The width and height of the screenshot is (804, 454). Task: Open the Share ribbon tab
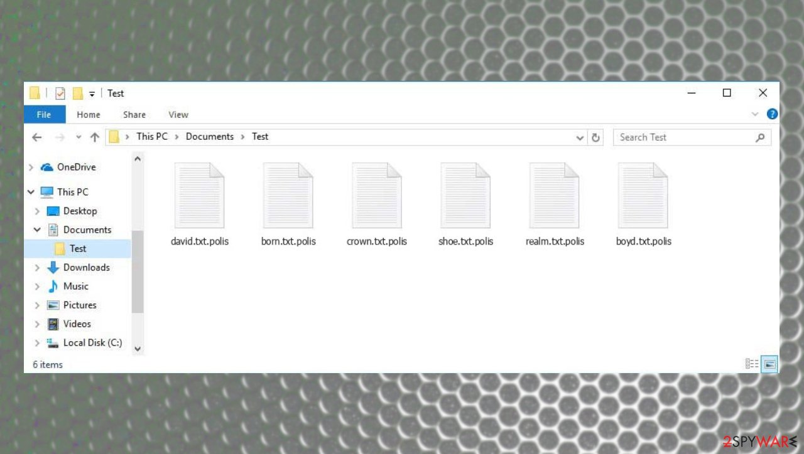click(x=134, y=115)
